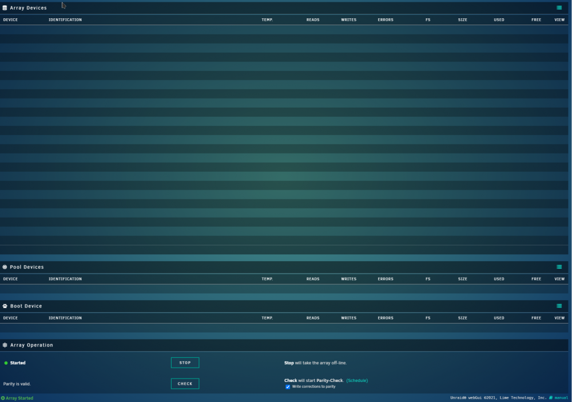Click the Boot Device heading
The height and width of the screenshot is (402, 572).
[26, 306]
